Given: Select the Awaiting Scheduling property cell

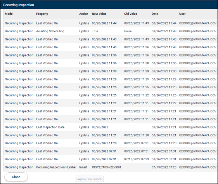Looking at the screenshot, I should tap(50, 31).
